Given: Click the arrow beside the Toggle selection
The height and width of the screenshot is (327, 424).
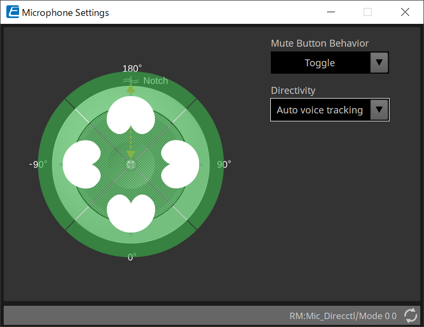Looking at the screenshot, I should click(379, 63).
